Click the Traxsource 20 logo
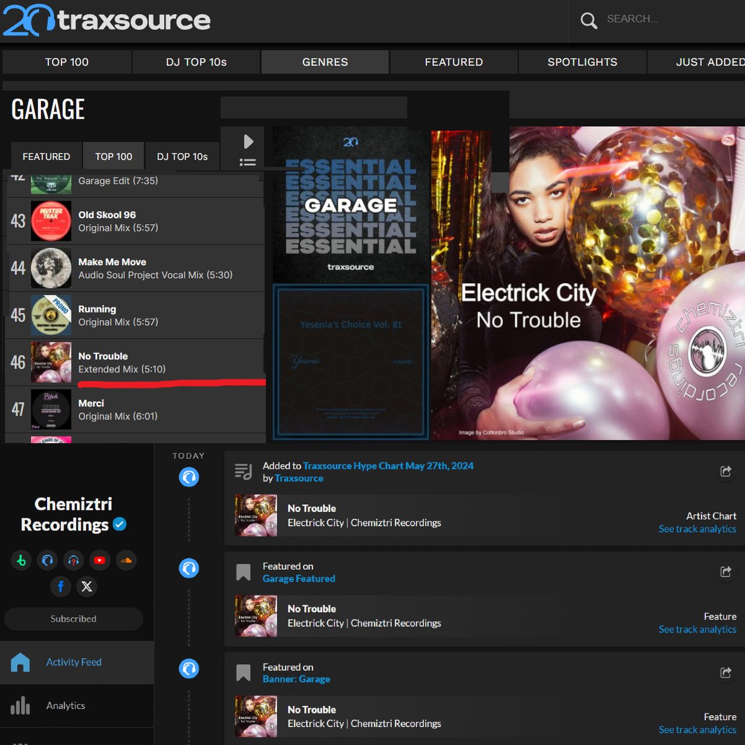The height and width of the screenshot is (745, 745). pos(106,19)
